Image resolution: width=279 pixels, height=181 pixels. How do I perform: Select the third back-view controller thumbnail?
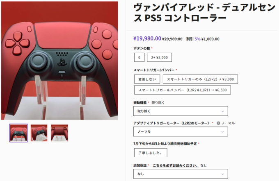tap(59, 133)
